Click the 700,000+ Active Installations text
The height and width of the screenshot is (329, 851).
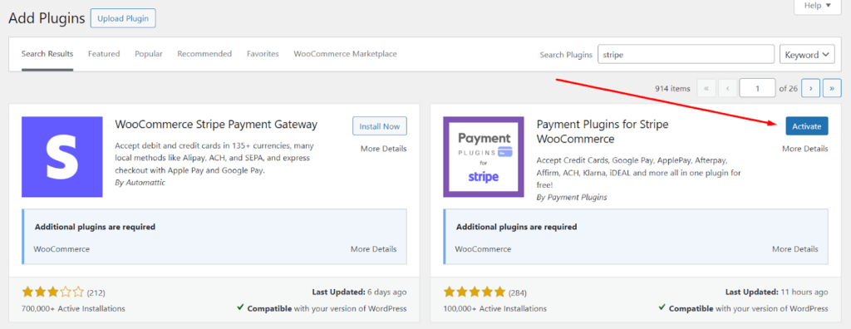pyautogui.click(x=73, y=308)
